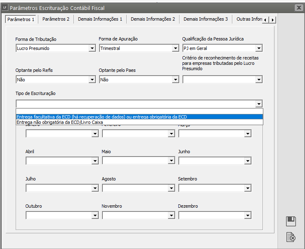This screenshot has width=305, height=249.
Task: Open the Demais Informações 1 tab
Action: [x=100, y=19]
